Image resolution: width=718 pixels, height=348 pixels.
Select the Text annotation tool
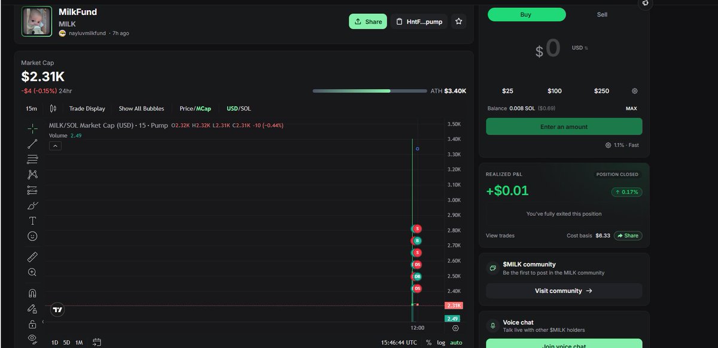(x=32, y=221)
